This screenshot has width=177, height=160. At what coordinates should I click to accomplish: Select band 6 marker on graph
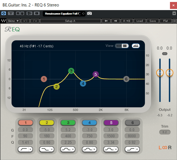coord(126,79)
